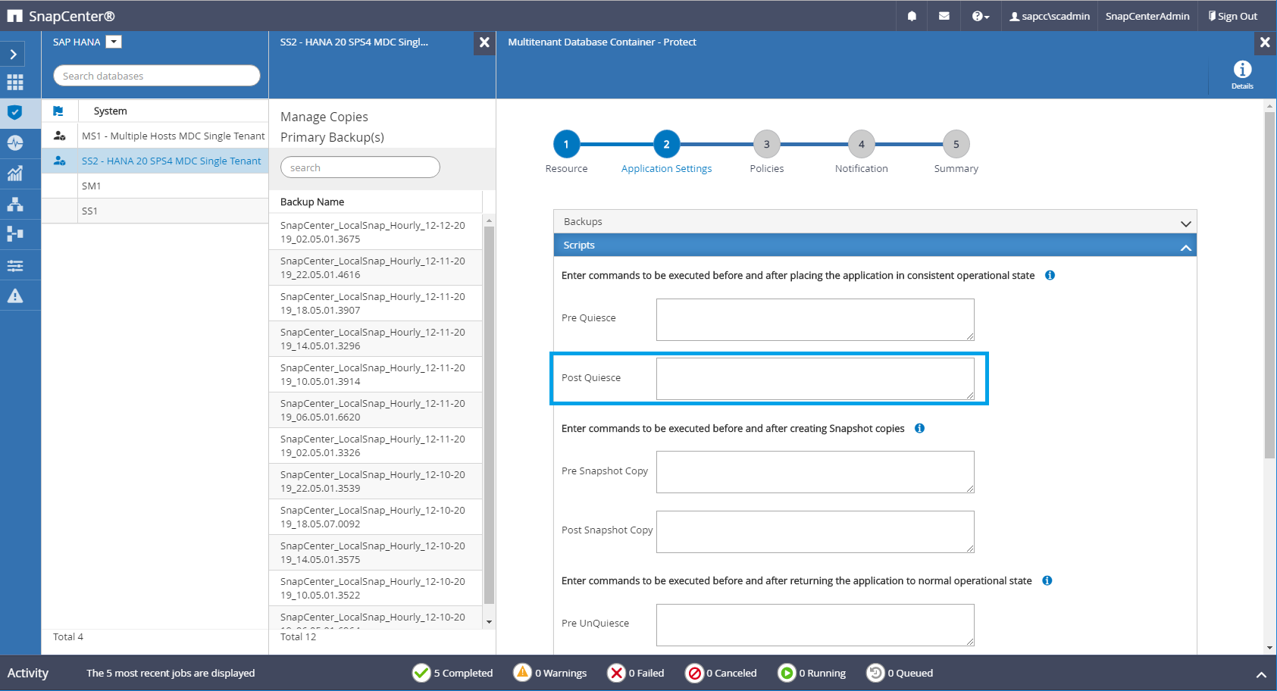Go to wizard step 2 Application Settings
Viewport: 1277px width, 691px height.
coord(666,144)
